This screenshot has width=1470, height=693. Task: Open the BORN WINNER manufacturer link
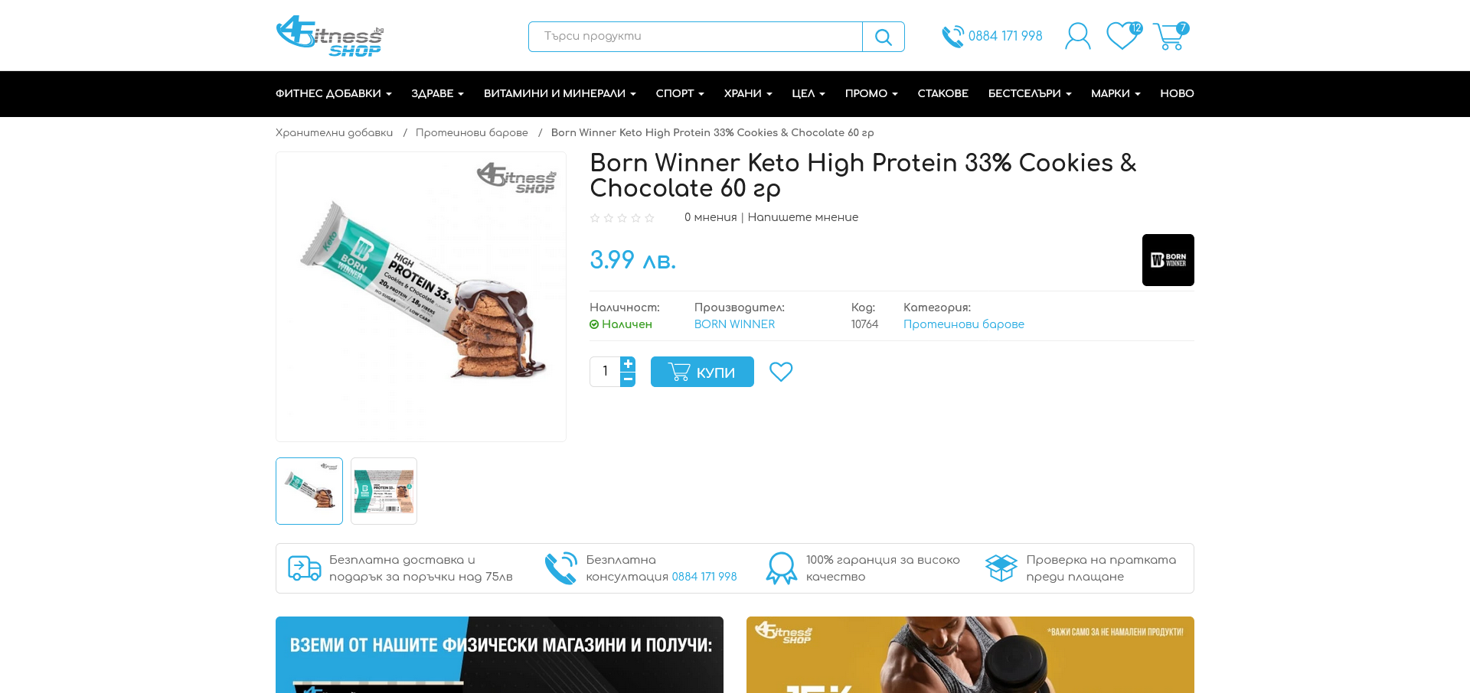(x=734, y=324)
